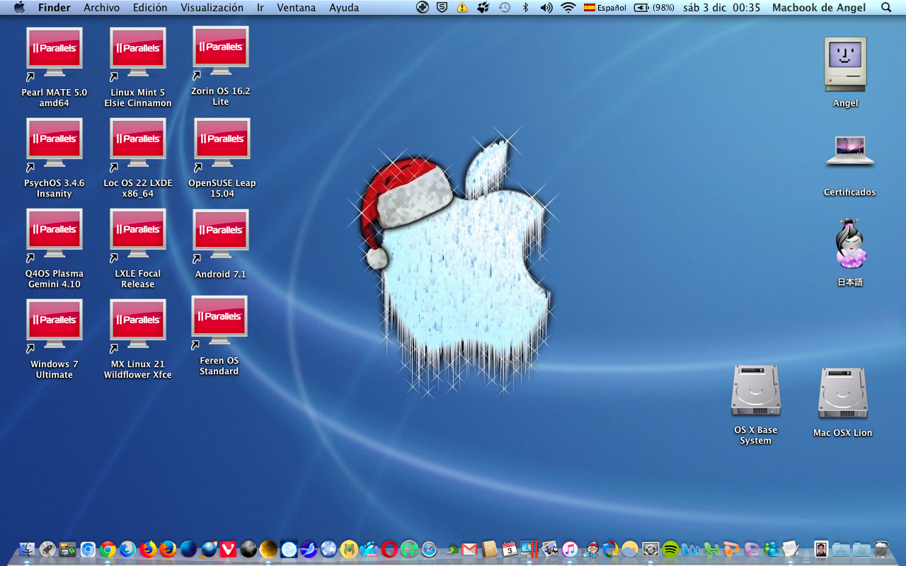Open the Time Machine status menu

pyautogui.click(x=505, y=8)
